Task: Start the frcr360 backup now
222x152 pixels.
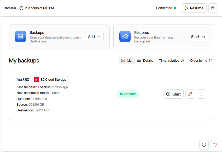Action: click(174, 94)
